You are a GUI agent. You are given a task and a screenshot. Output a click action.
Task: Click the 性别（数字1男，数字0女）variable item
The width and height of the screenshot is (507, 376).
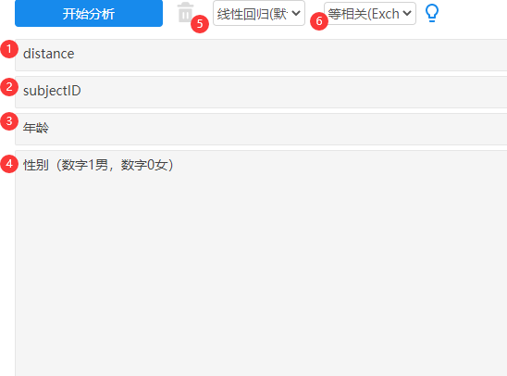[x=98, y=165]
